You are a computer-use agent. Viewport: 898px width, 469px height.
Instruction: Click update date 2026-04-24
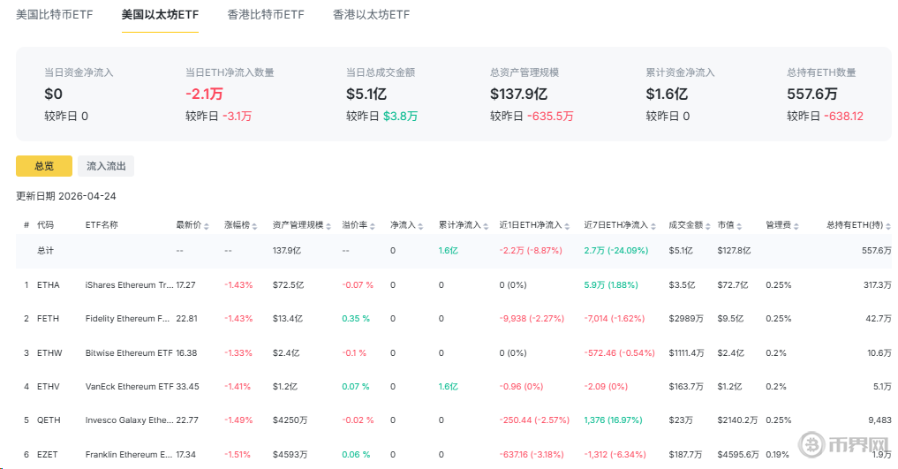pyautogui.click(x=87, y=196)
